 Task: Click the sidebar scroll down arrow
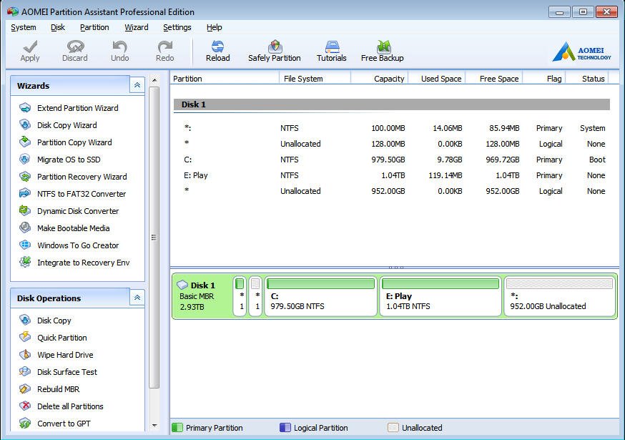[154, 426]
